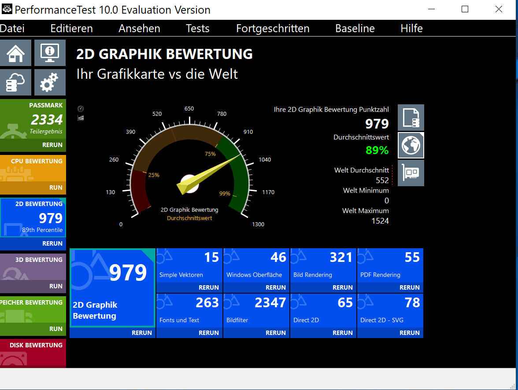Click the orange Durchschnittswert gauge label

189,218
